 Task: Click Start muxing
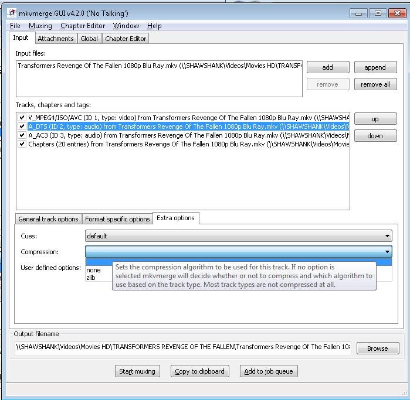137,371
